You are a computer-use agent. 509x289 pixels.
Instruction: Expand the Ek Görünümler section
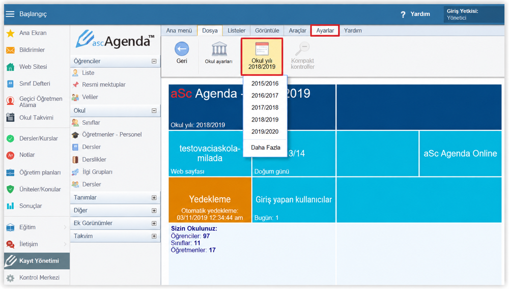(x=154, y=223)
